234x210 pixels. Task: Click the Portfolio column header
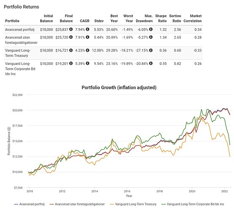coord(12,21)
